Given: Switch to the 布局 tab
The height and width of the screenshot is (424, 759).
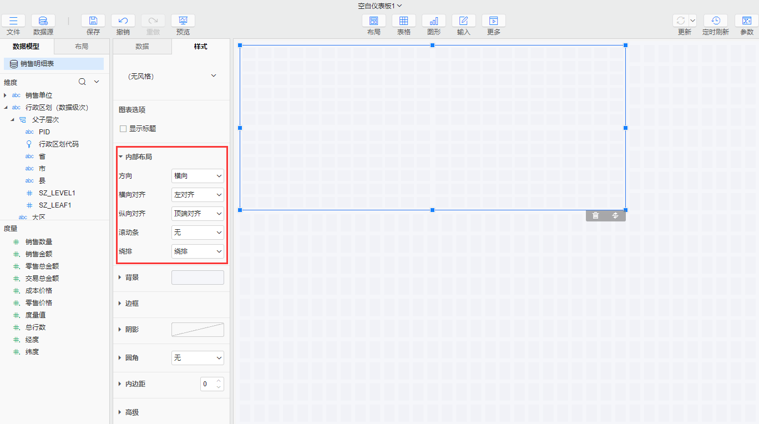Looking at the screenshot, I should [x=82, y=47].
